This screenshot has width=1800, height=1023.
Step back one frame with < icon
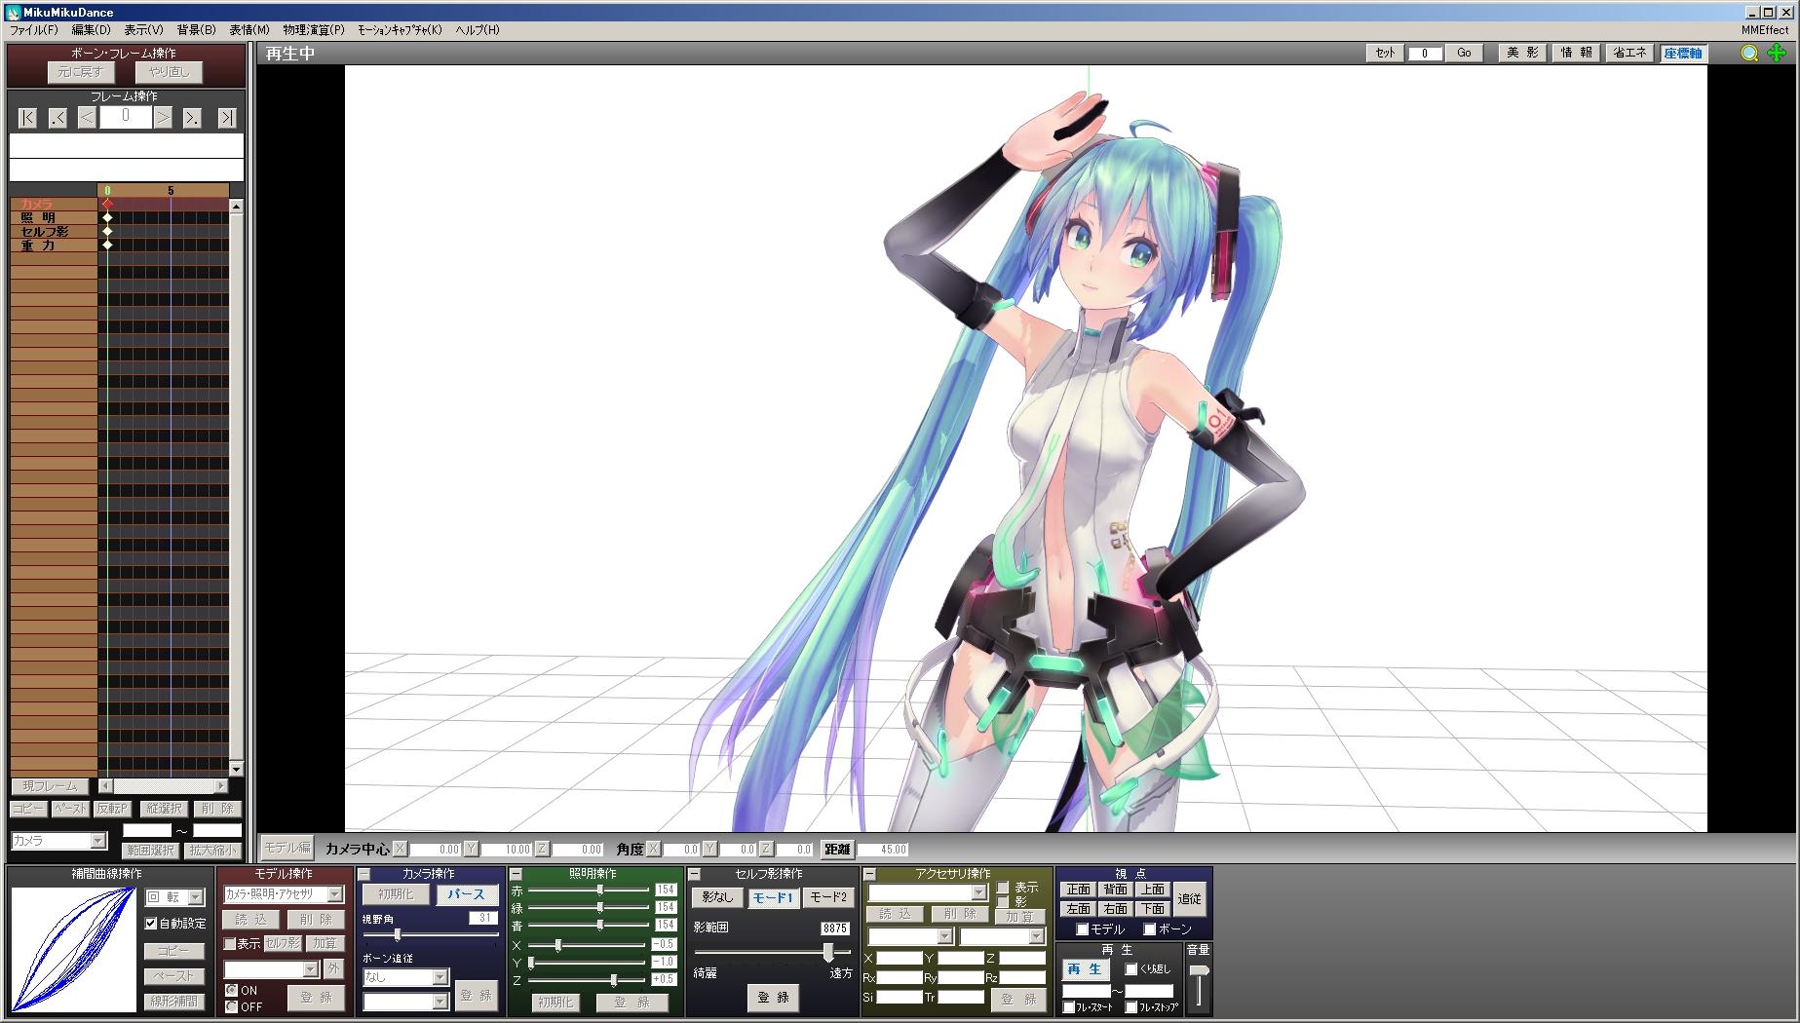[x=86, y=117]
